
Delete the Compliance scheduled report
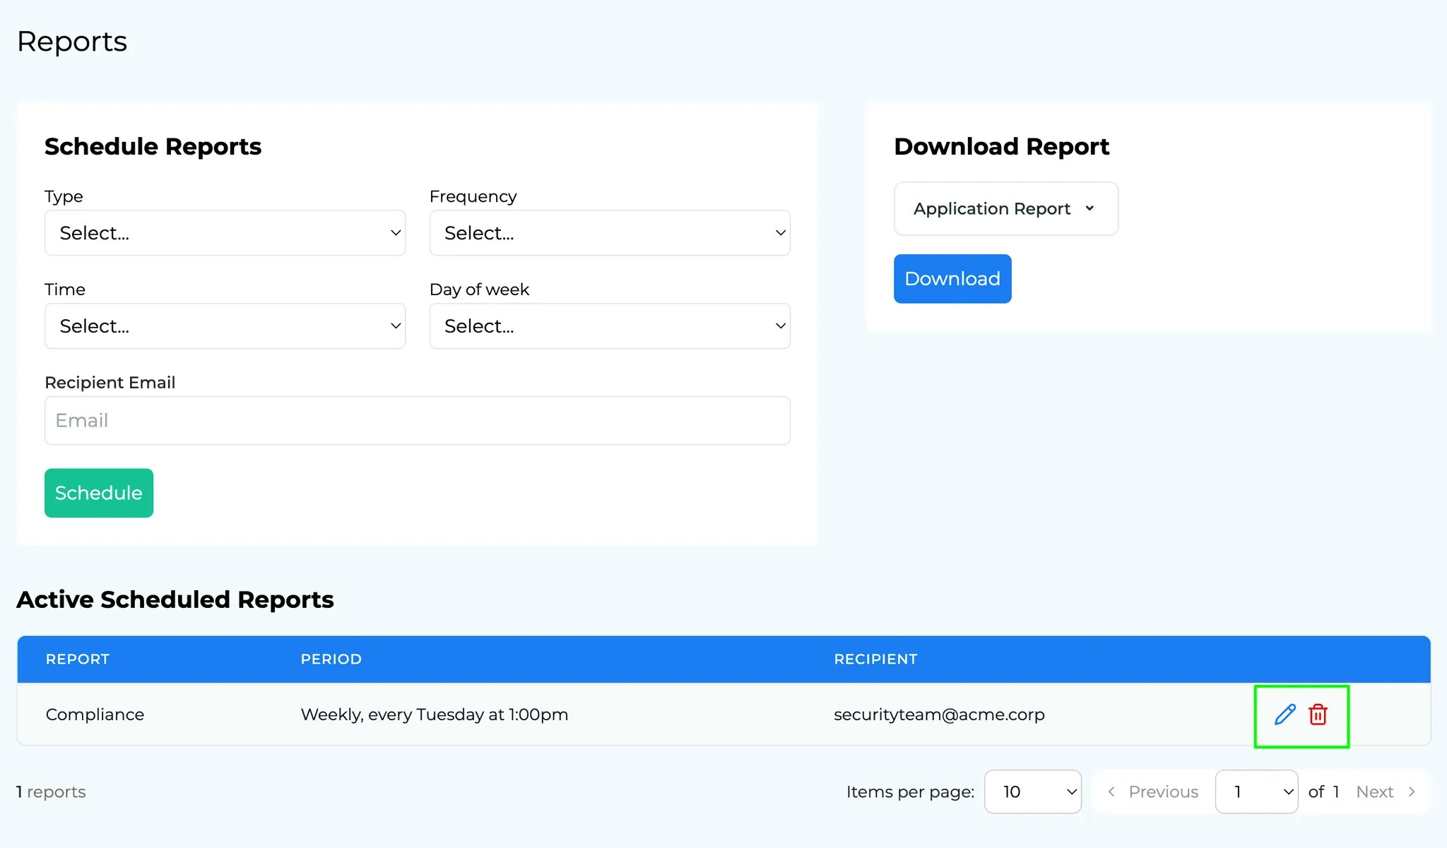(1318, 715)
